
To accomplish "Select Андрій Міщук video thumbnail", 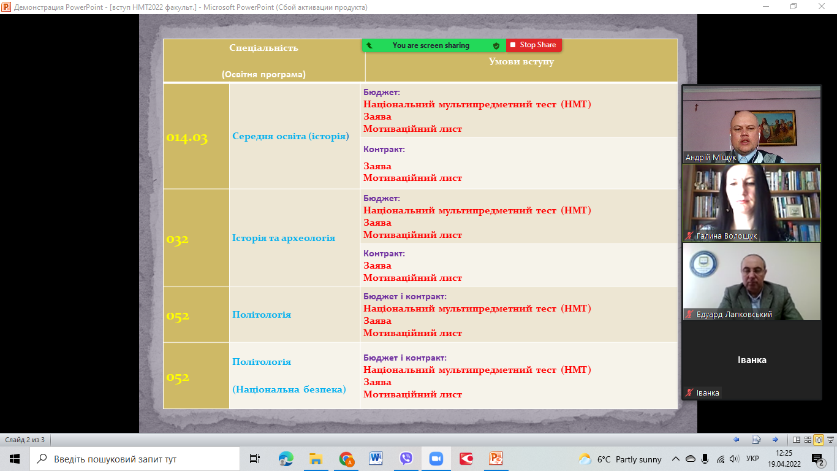I will [x=751, y=124].
